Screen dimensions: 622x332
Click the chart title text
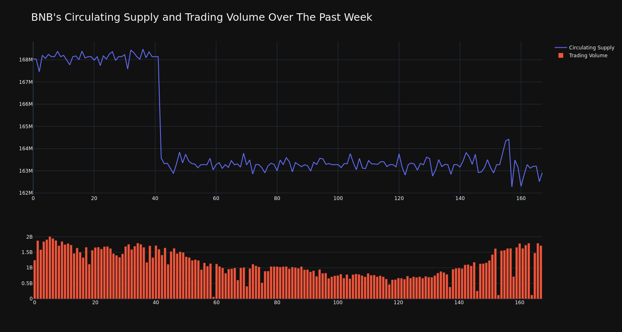pyautogui.click(x=202, y=17)
